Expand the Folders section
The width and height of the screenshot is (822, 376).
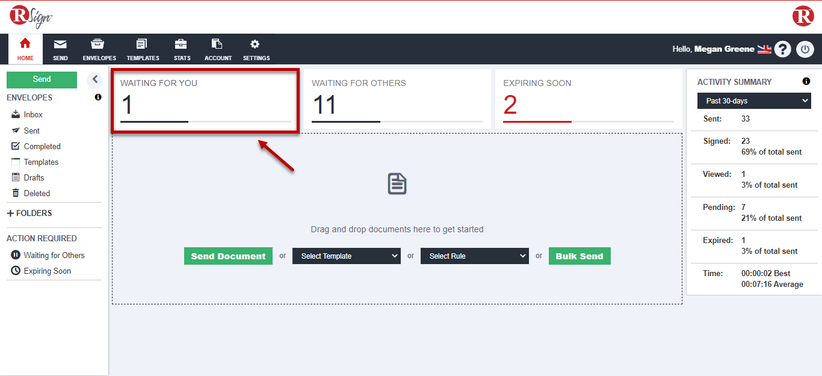click(29, 213)
